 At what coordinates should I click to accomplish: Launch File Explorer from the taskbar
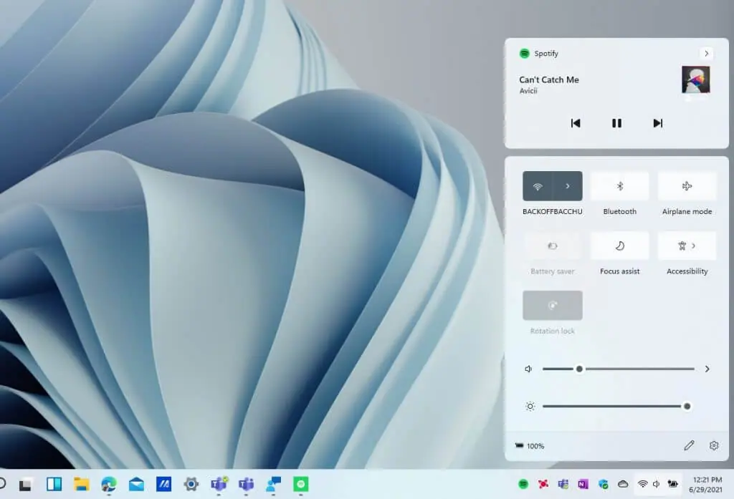pyautogui.click(x=82, y=484)
